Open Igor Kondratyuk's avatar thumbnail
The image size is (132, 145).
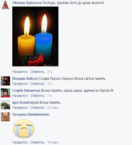click(5, 105)
